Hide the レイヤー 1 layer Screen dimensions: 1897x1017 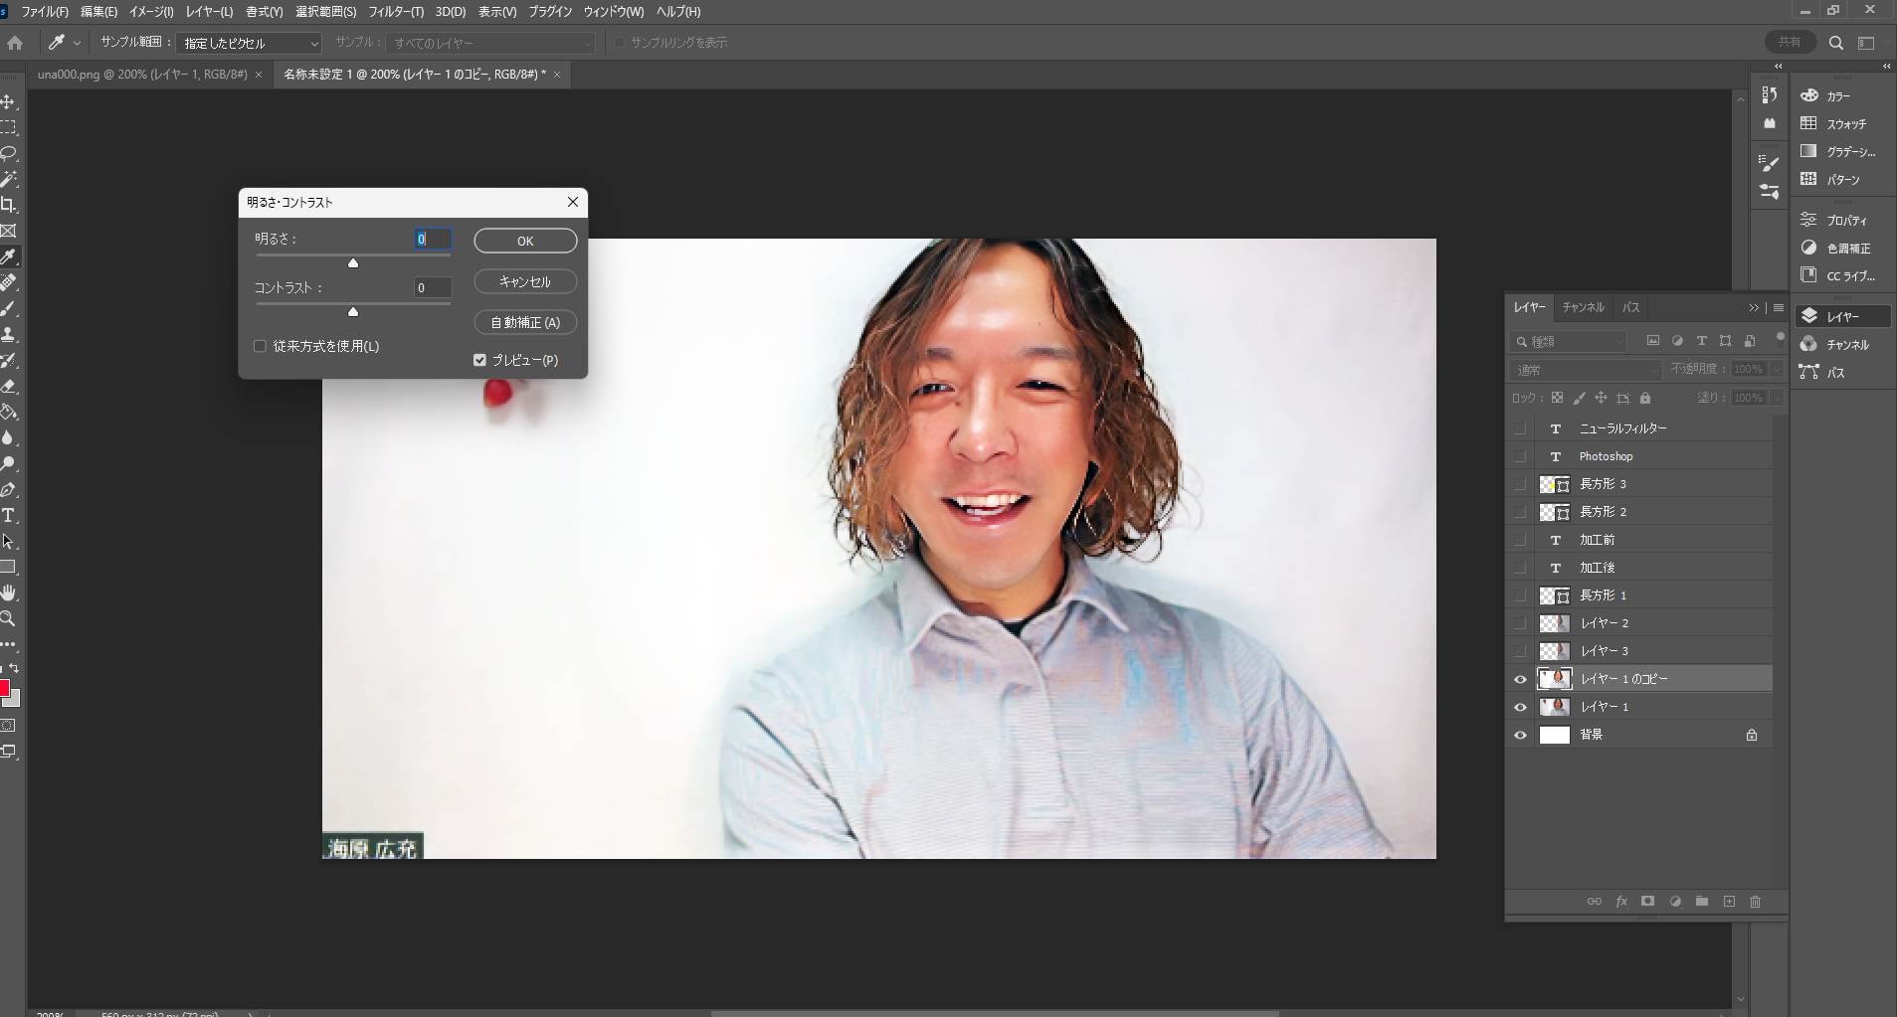coord(1520,707)
